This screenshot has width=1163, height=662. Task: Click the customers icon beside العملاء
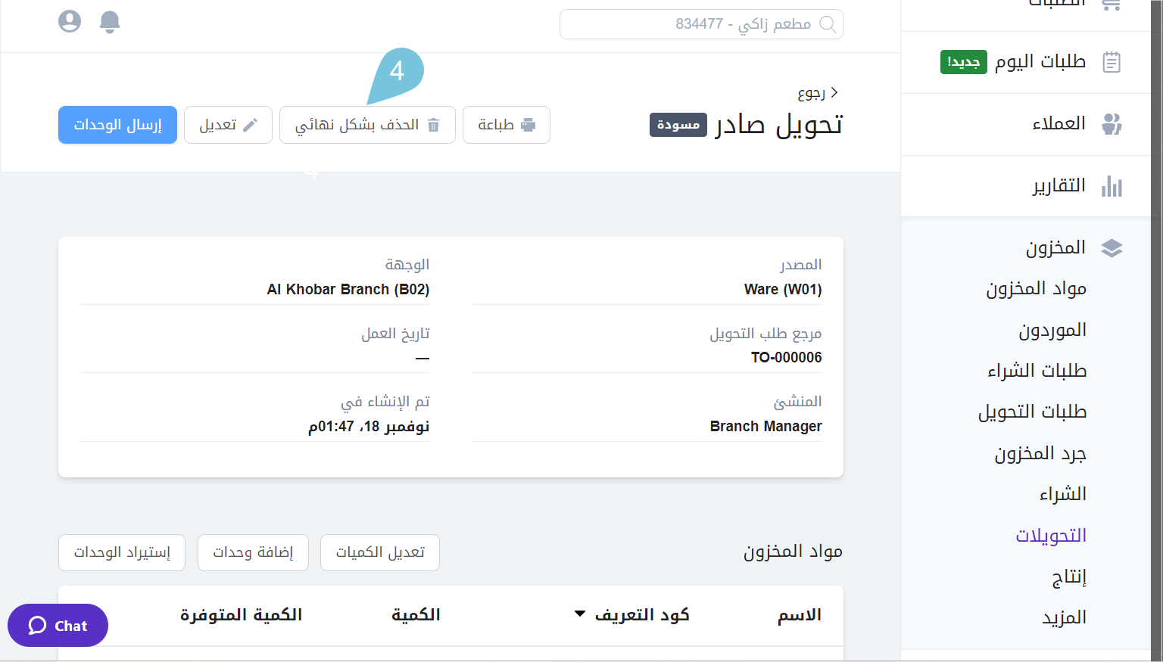tap(1112, 123)
